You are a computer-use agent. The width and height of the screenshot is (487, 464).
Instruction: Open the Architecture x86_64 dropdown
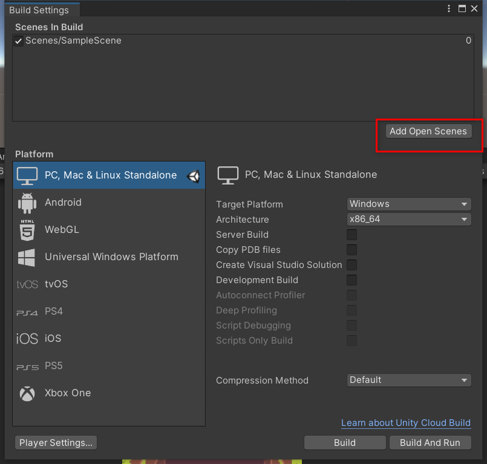click(x=409, y=219)
